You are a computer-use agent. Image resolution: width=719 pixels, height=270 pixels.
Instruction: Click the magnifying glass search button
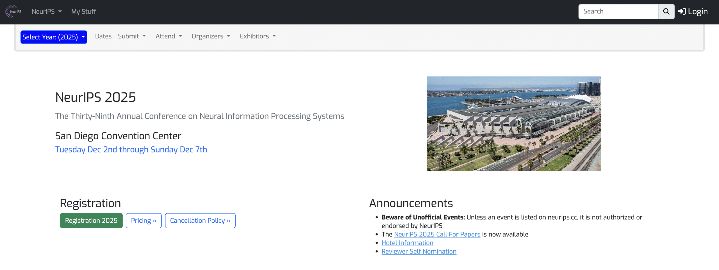[x=666, y=11]
